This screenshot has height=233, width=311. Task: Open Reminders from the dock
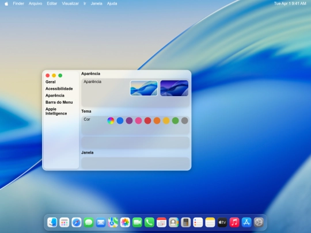198,222
